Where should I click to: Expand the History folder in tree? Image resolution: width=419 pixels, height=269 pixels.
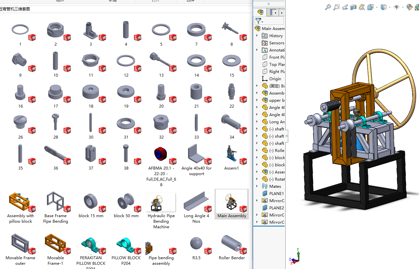(x=257, y=36)
